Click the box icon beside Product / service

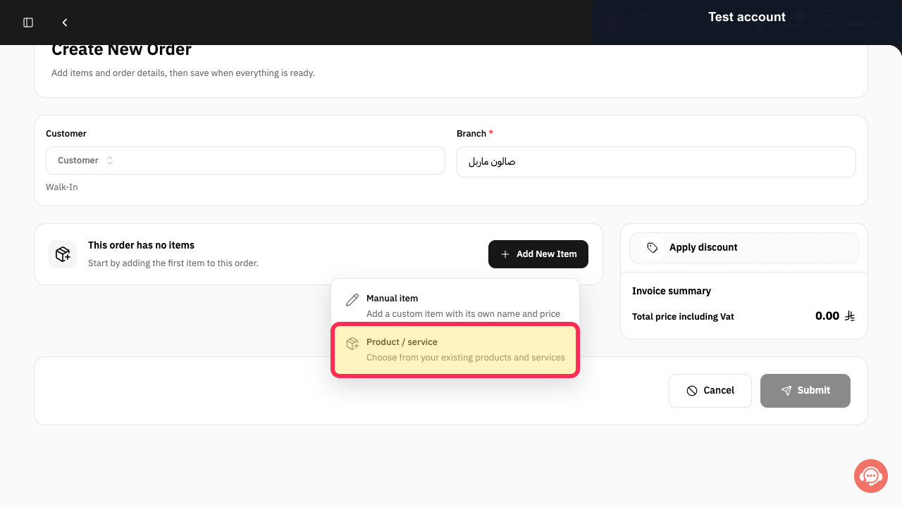click(352, 344)
